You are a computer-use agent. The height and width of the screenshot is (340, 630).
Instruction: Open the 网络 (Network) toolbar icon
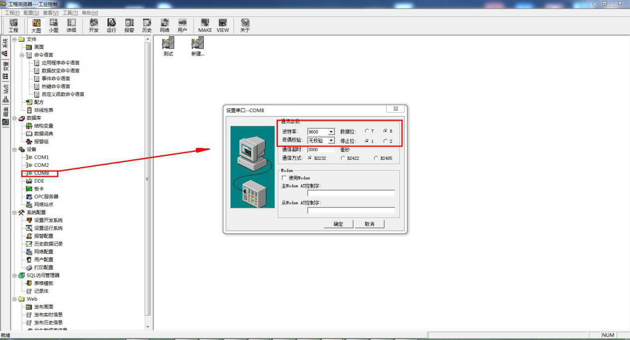point(164,25)
